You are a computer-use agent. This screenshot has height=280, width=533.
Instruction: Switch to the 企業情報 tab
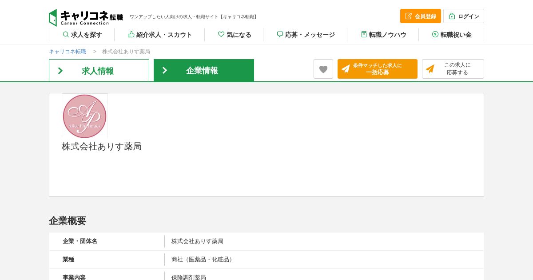click(204, 70)
